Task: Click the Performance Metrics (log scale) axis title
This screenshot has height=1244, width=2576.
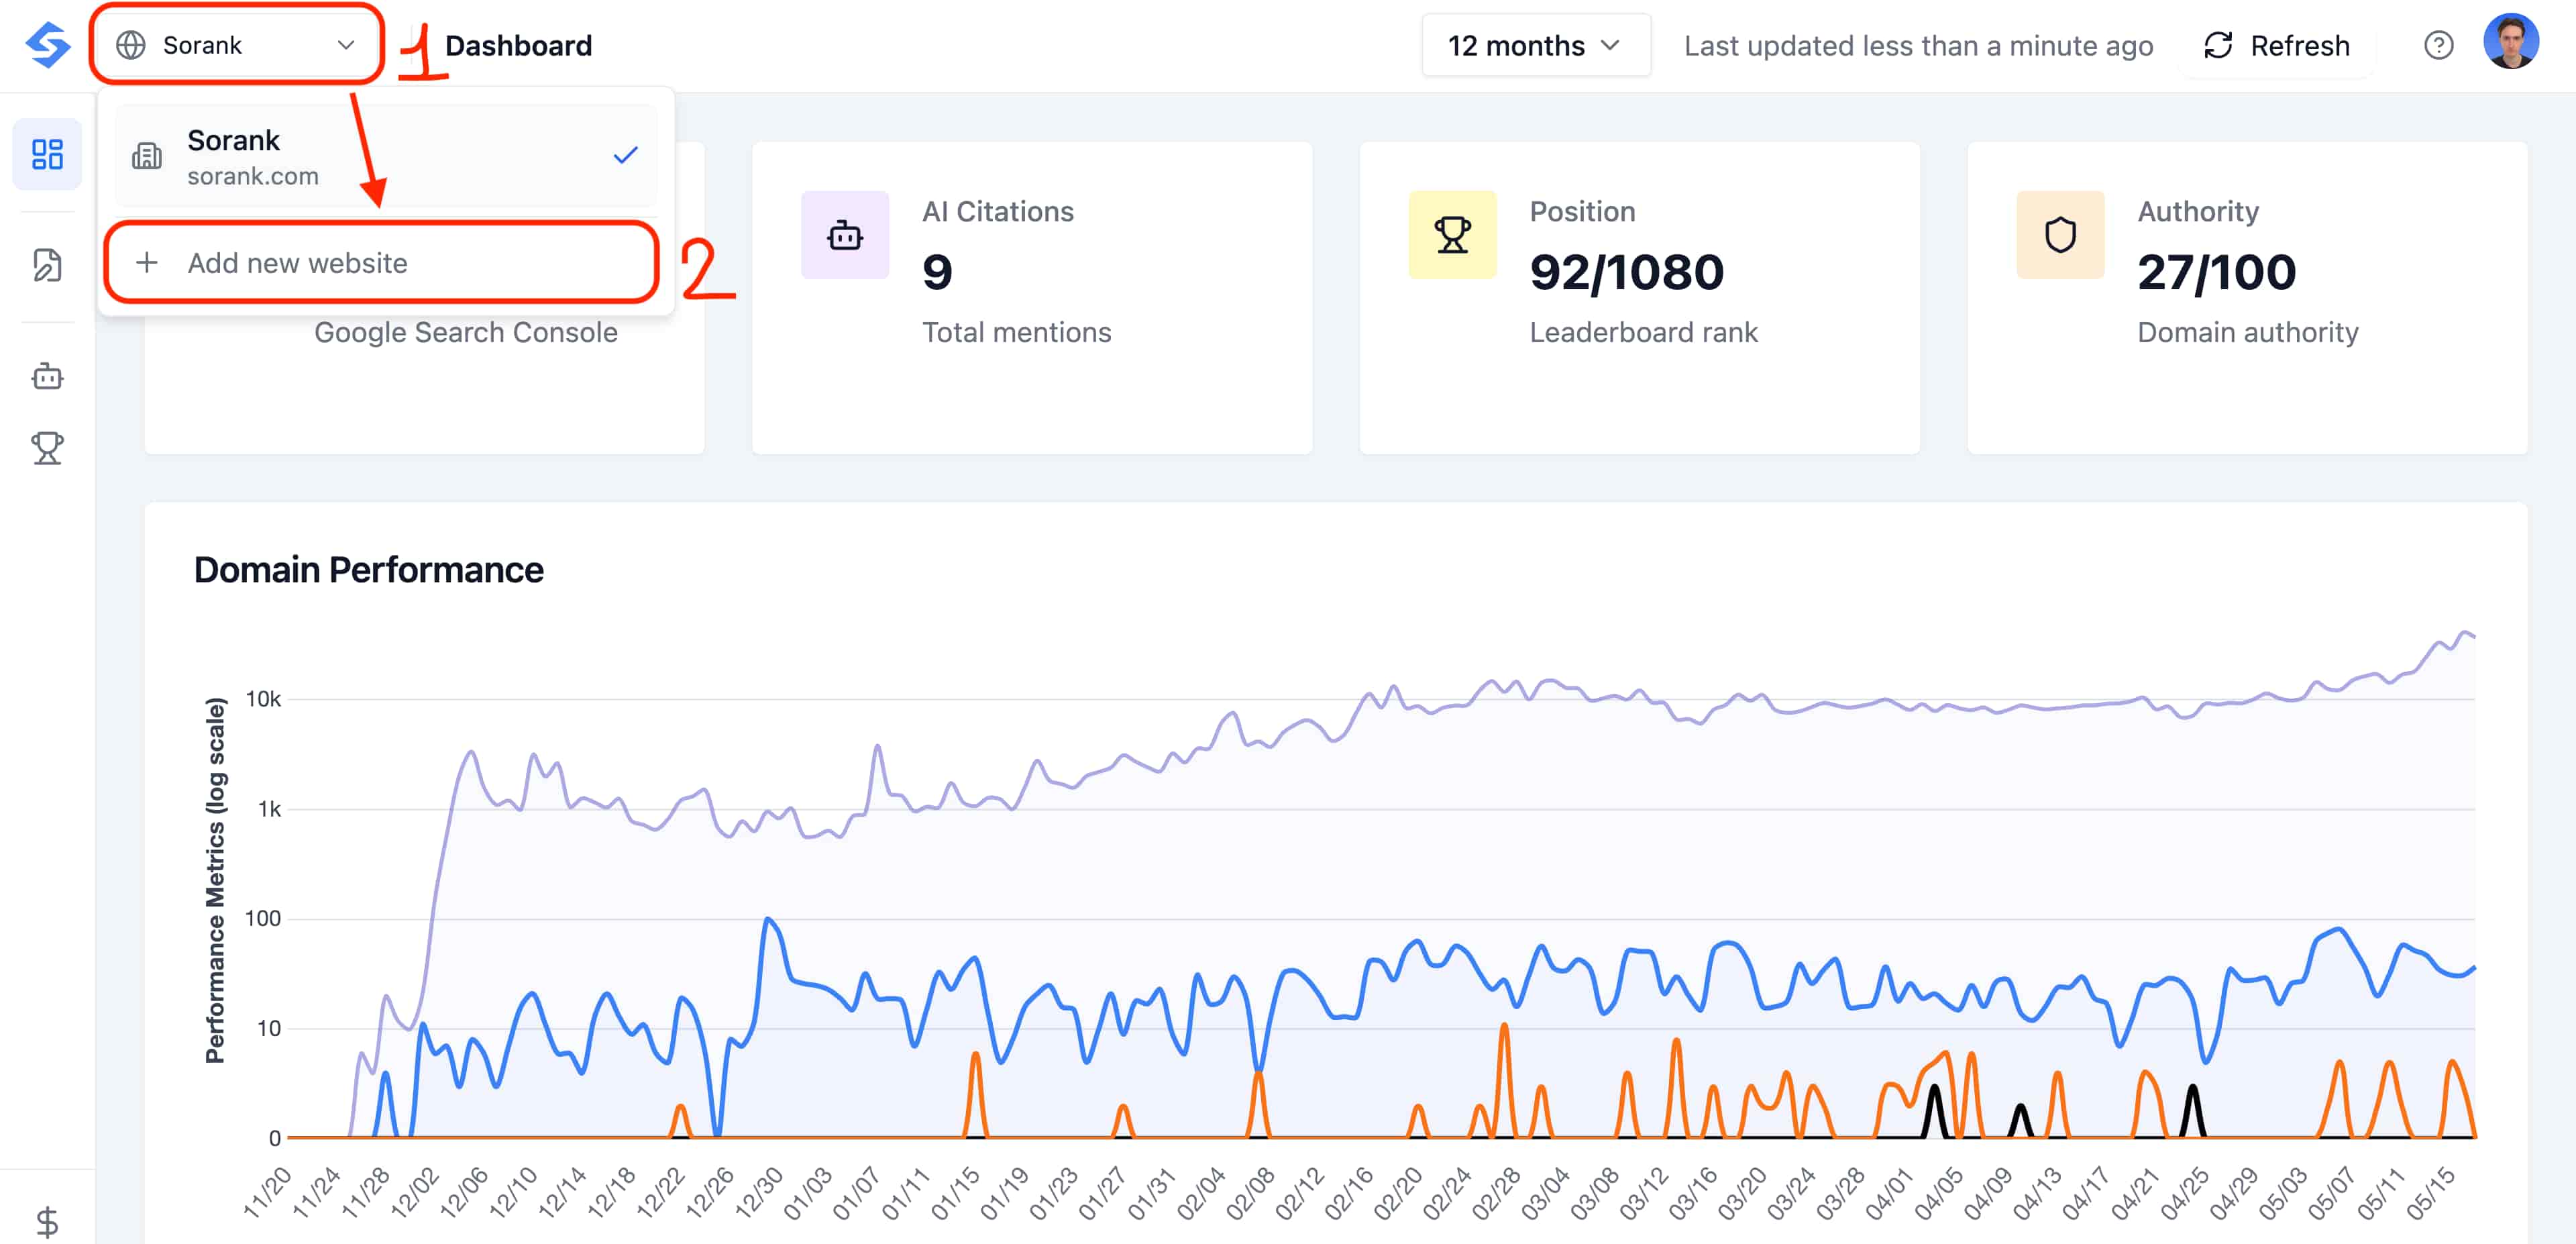Action: (x=215, y=880)
